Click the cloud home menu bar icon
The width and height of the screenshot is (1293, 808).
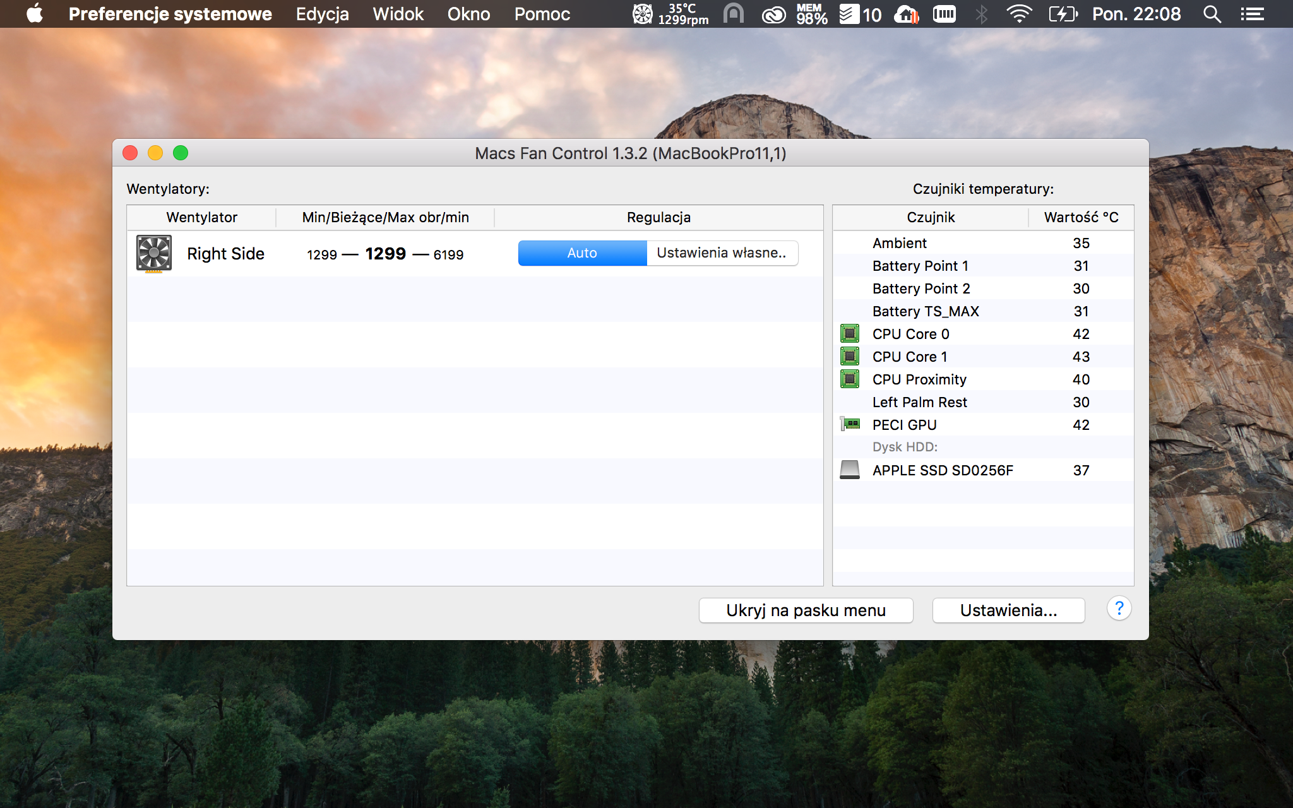[907, 14]
